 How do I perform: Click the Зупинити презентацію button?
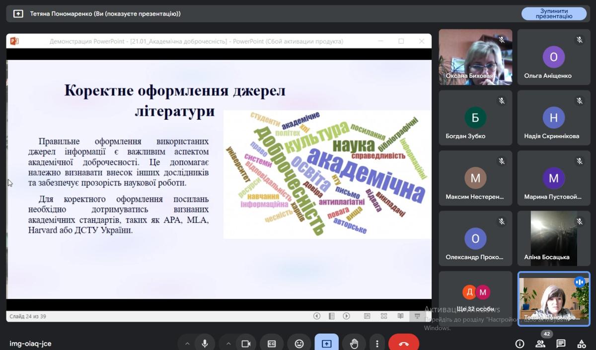pyautogui.click(x=554, y=14)
